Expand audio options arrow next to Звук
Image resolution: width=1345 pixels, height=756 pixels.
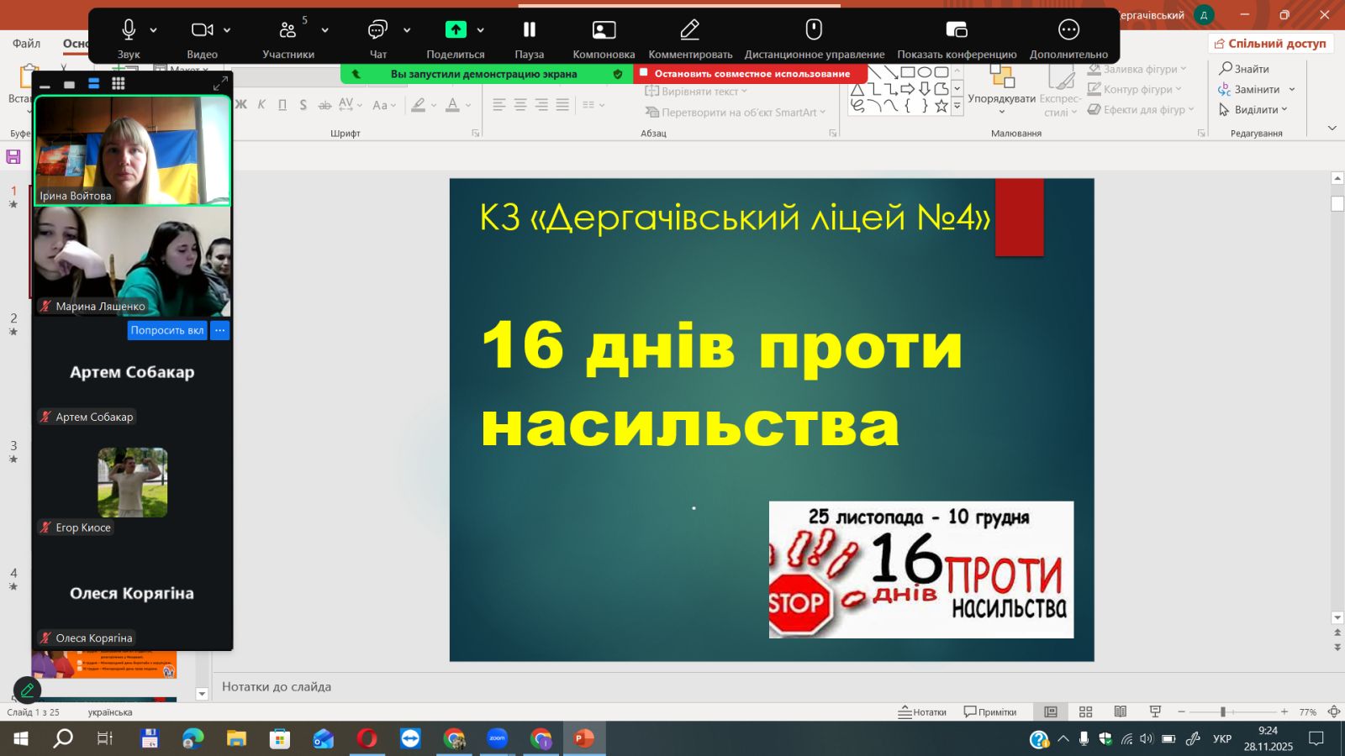153,30
